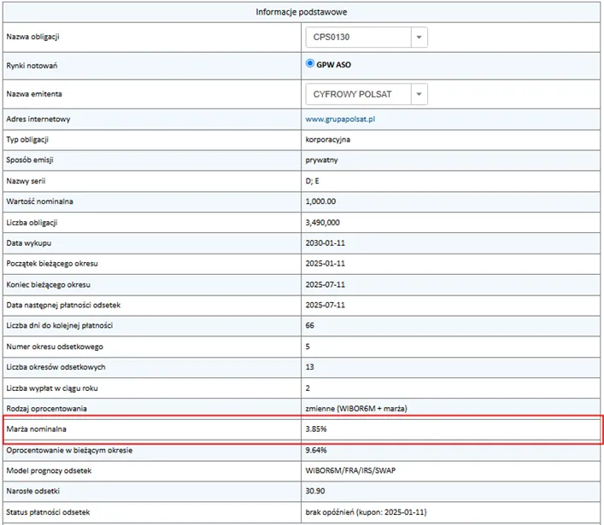Click the redemption date '2030-01-11'
This screenshot has width=604, height=525.
pyautogui.click(x=325, y=243)
